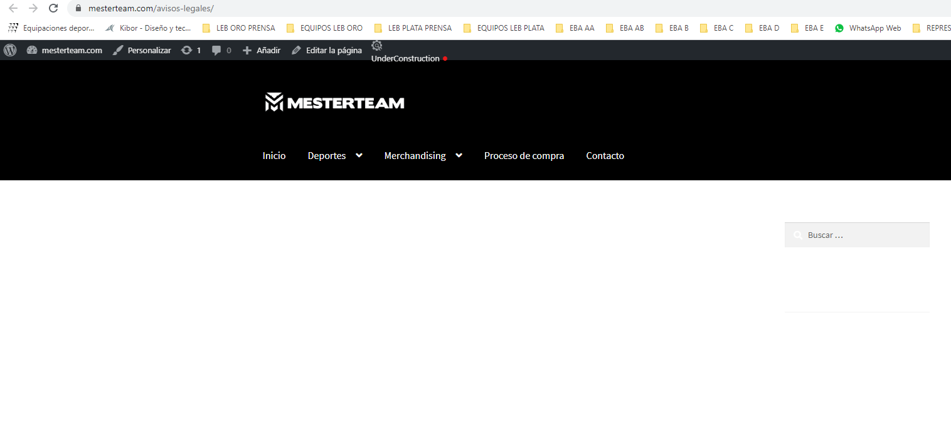This screenshot has height=437, width=951.
Task: Click the updates icon showing 1
Action: point(191,50)
